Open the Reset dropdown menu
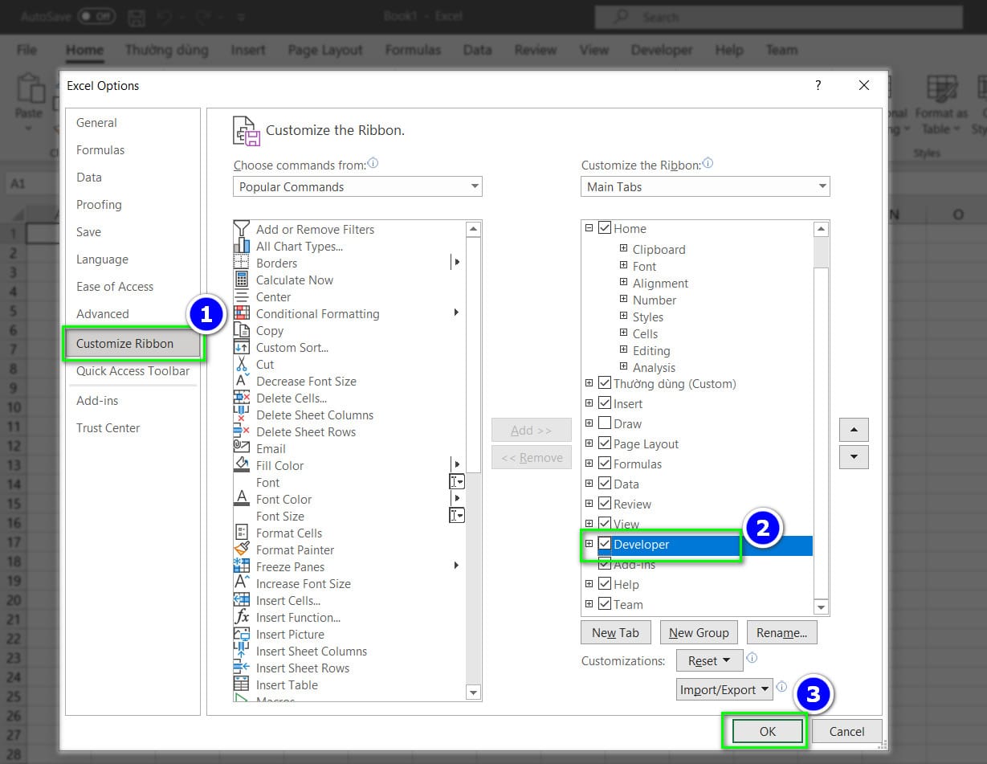Viewport: 987px width, 764px height. [x=709, y=660]
